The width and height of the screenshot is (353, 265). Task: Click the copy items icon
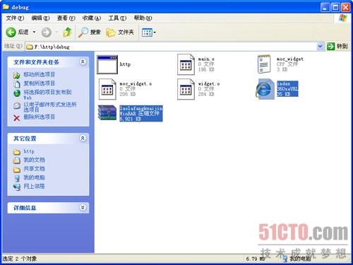coord(16,84)
